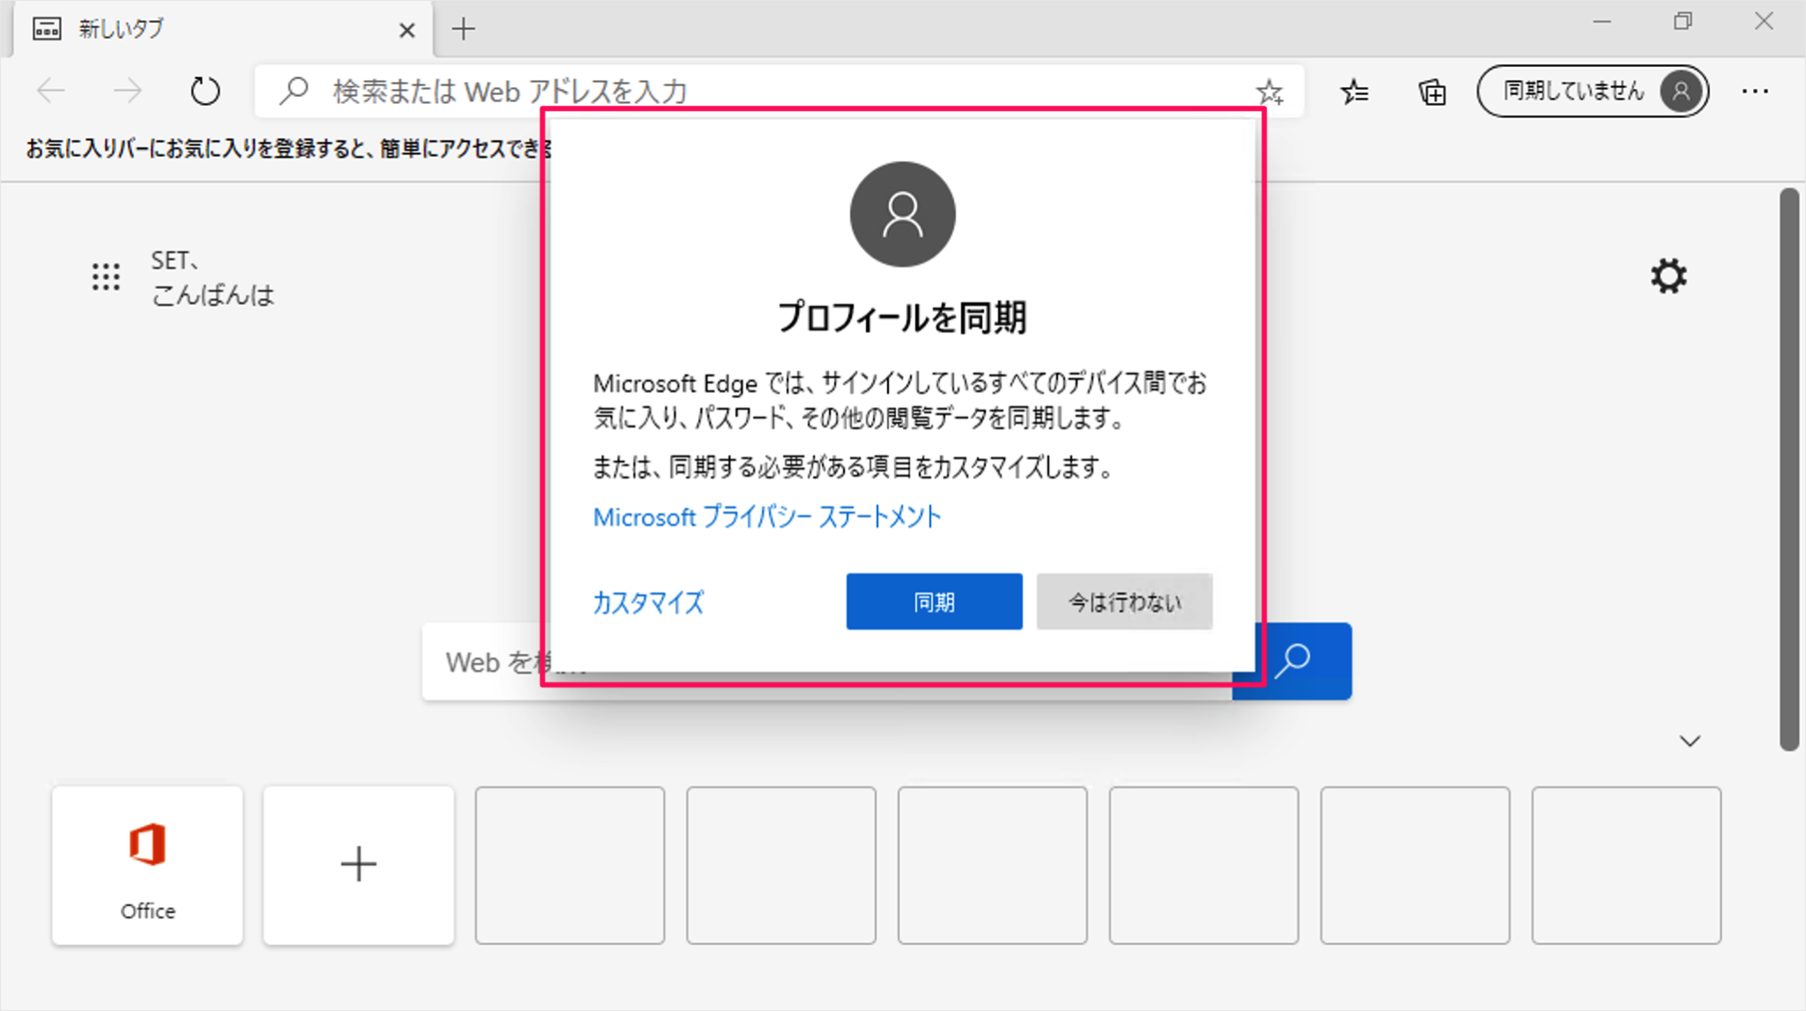Minimize the browser window
Image resolution: width=1806 pixels, height=1011 pixels.
click(1602, 22)
